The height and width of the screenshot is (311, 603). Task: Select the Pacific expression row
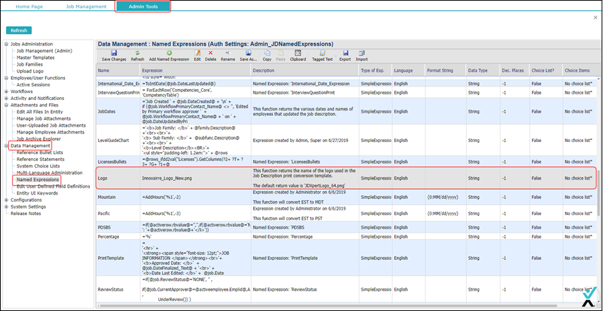coord(347,213)
